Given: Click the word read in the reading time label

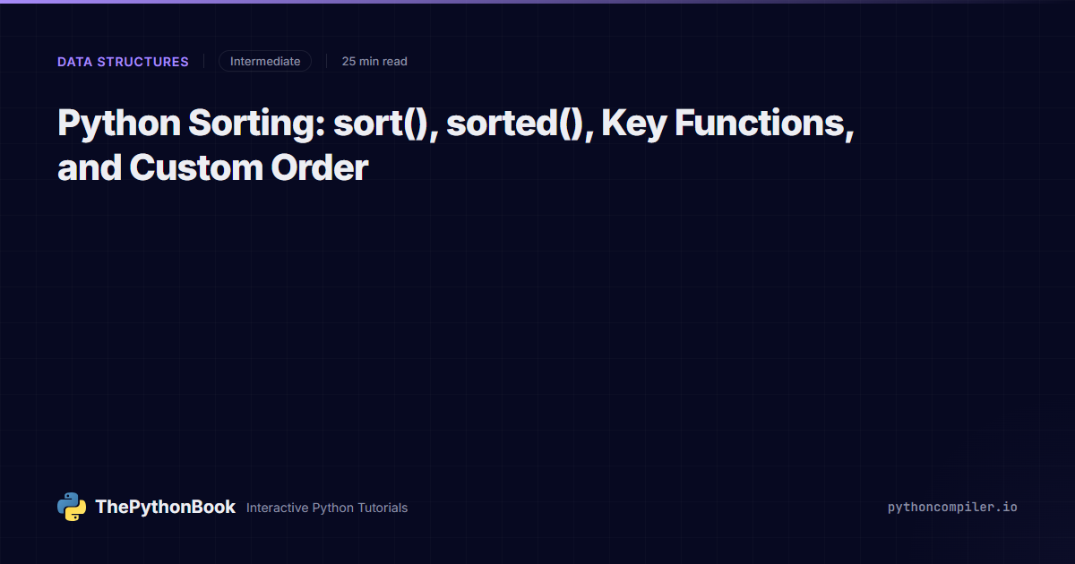Looking at the screenshot, I should tap(395, 62).
